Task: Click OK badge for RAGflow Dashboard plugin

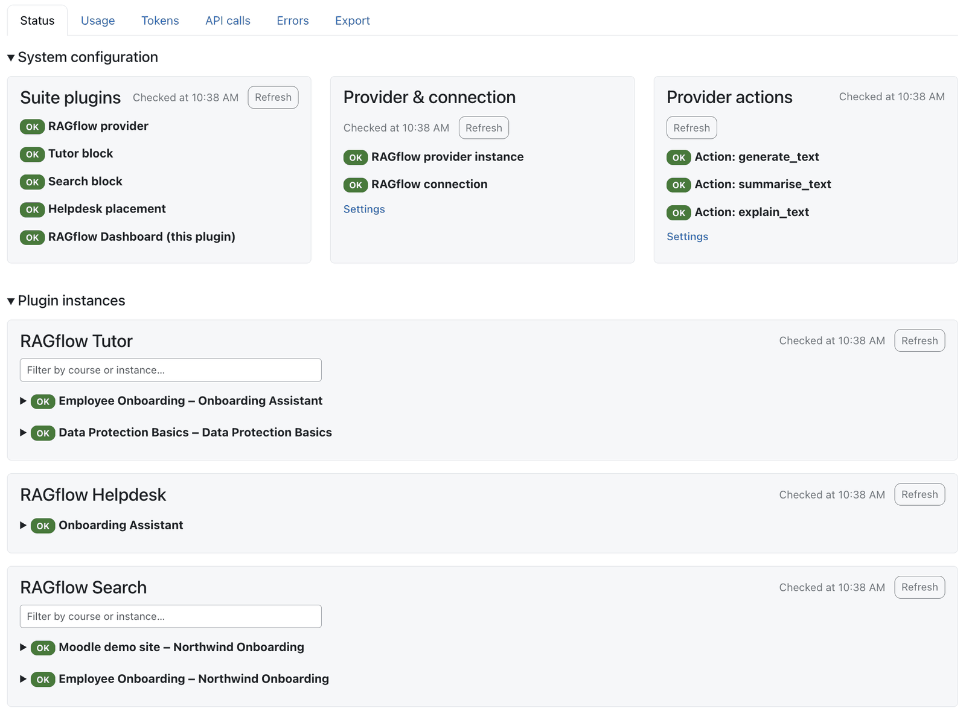Action: [32, 237]
